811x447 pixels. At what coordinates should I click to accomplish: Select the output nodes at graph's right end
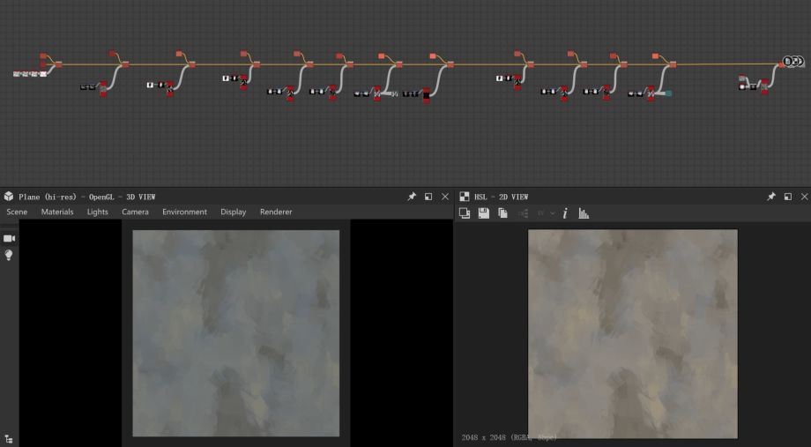[793, 62]
